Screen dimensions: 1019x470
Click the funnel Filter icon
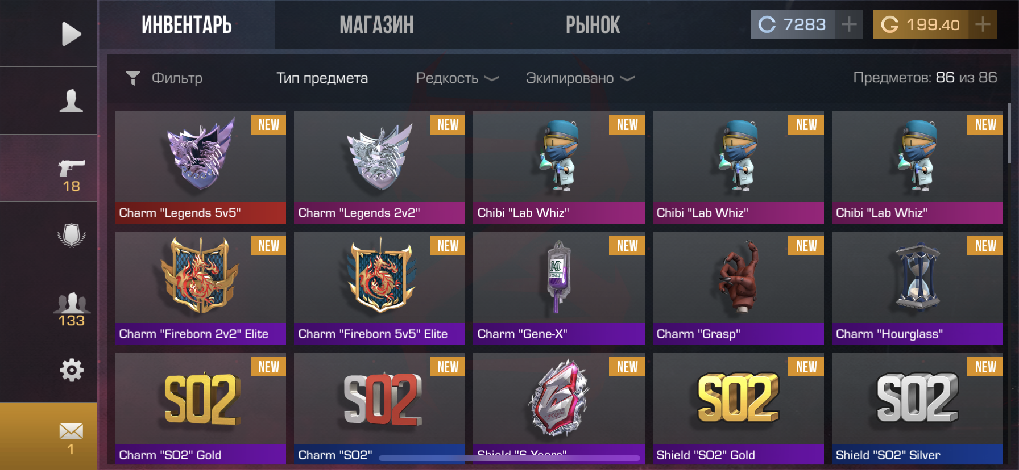click(133, 78)
